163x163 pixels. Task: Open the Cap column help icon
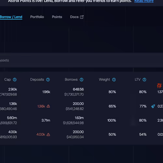point(15,80)
